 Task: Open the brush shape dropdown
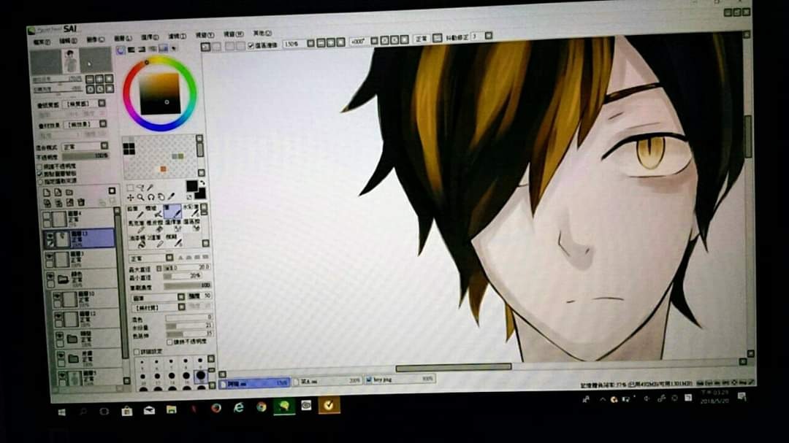[x=181, y=297]
